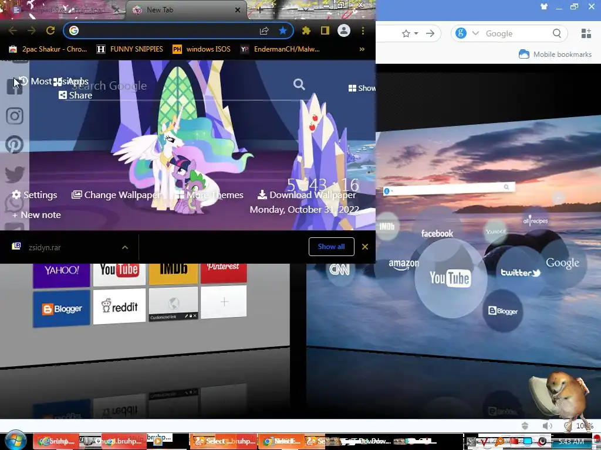Add a new speed dial tile
601x450 pixels.
pyautogui.click(x=224, y=302)
